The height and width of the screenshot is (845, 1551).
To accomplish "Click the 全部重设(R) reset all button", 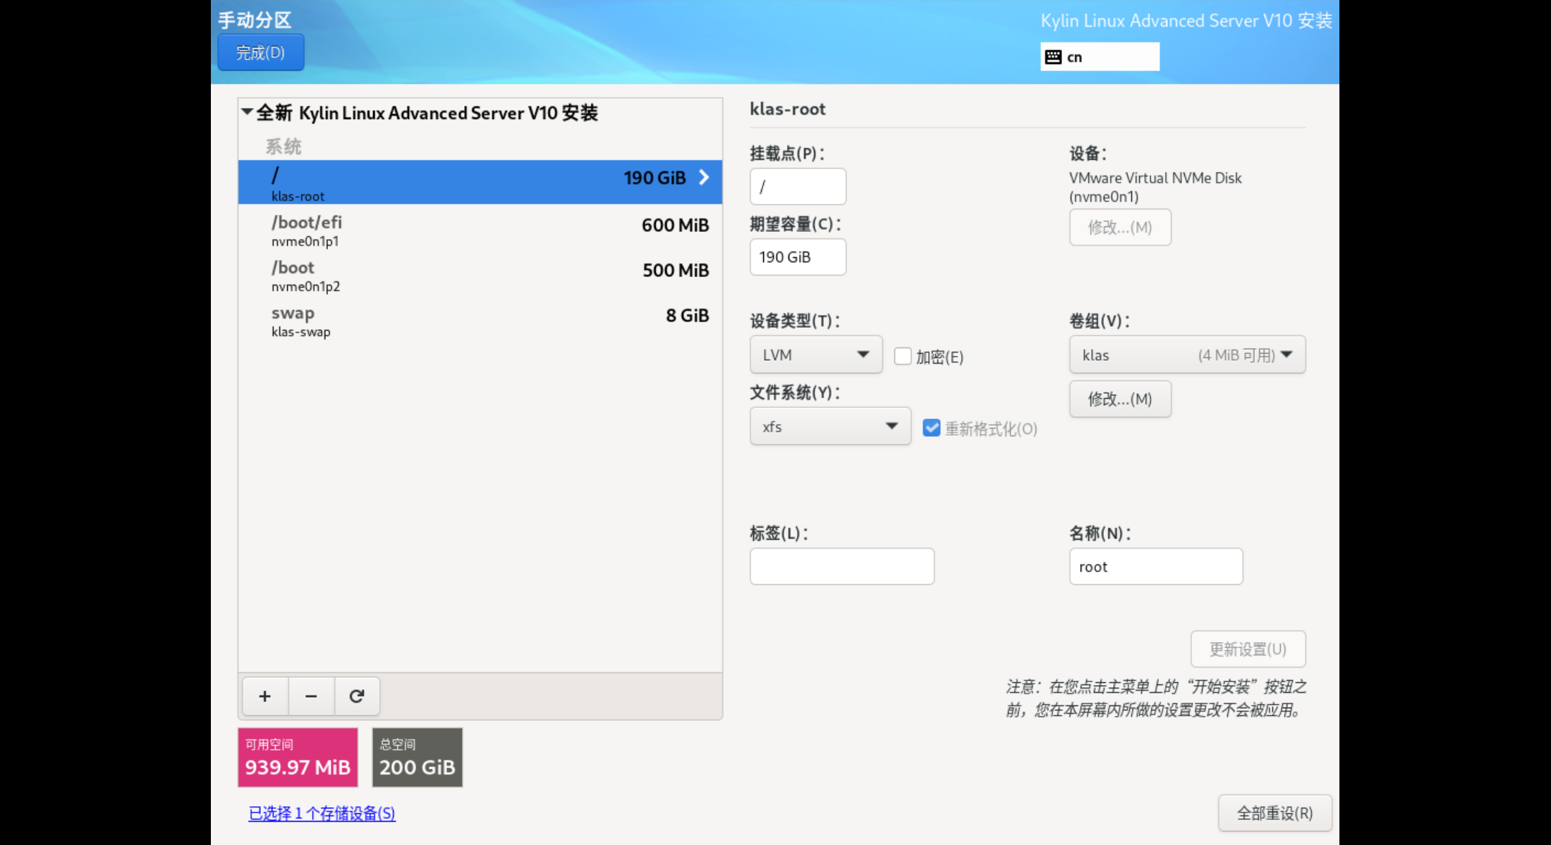I will 1275,813.
